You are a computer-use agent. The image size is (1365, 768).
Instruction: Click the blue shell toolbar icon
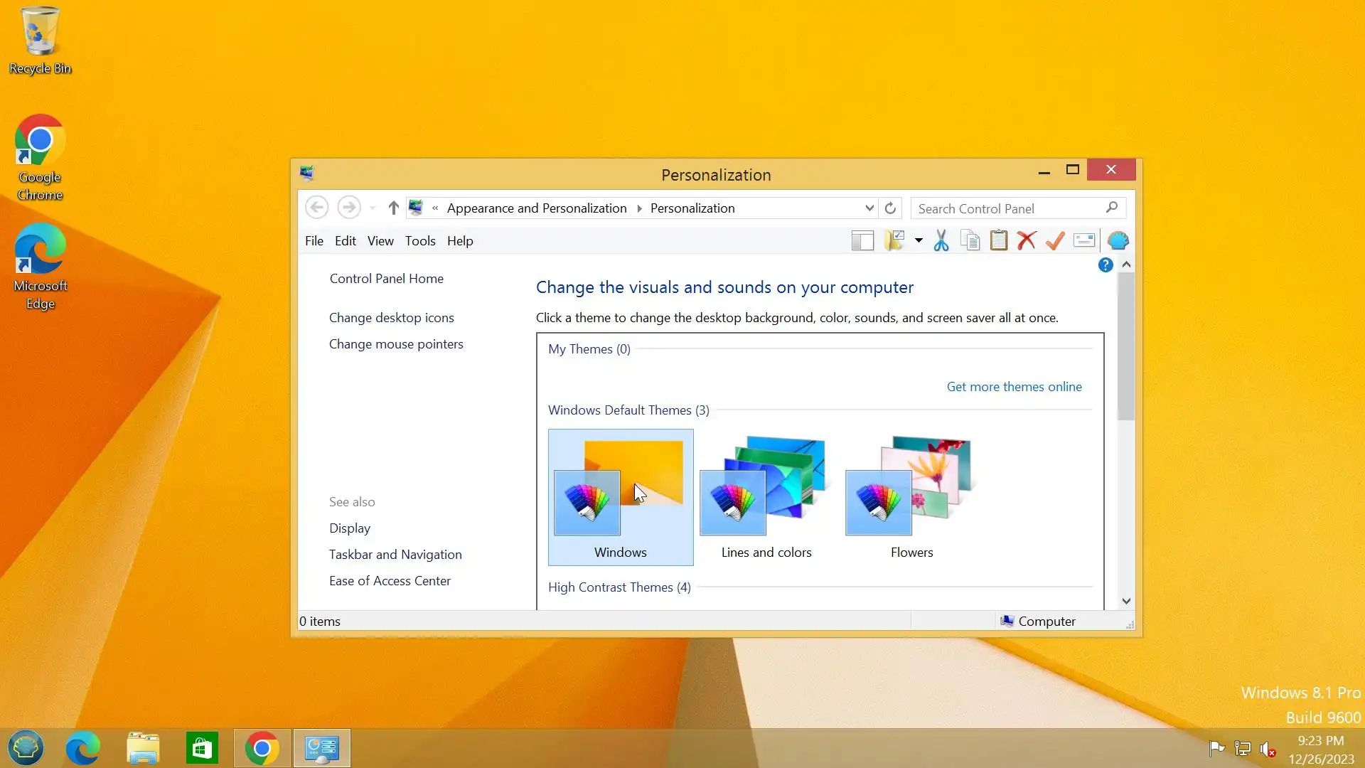[1118, 241]
